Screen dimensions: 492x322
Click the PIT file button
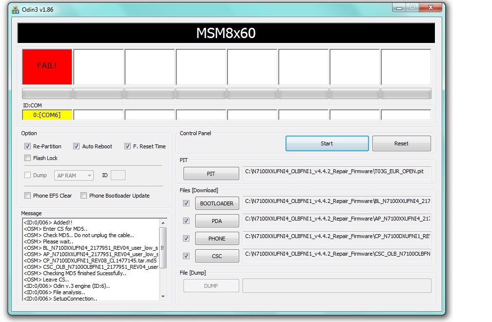[x=211, y=174]
